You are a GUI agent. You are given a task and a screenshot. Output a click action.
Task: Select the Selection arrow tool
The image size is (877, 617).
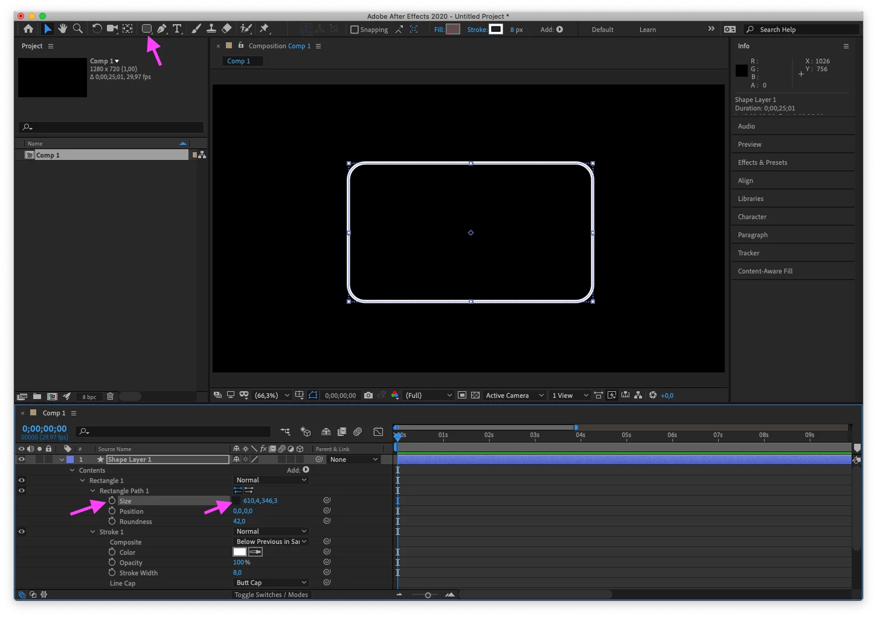(48, 28)
